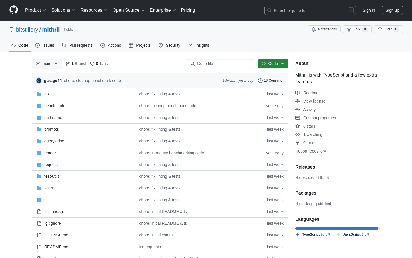Switch to the Projects tab
The height and width of the screenshot is (258, 412).
(140, 45)
